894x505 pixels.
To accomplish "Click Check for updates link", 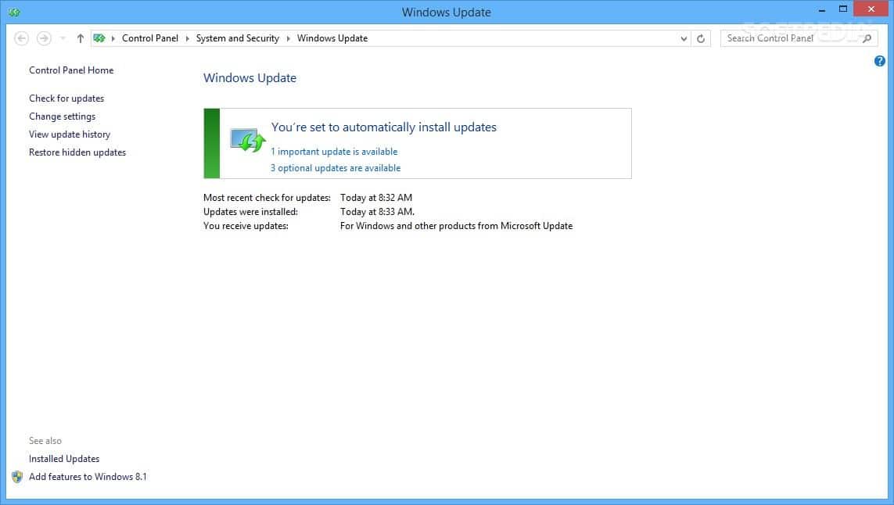I will [66, 98].
